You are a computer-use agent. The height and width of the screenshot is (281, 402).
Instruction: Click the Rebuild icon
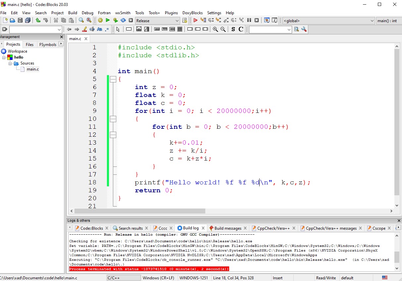click(x=123, y=21)
